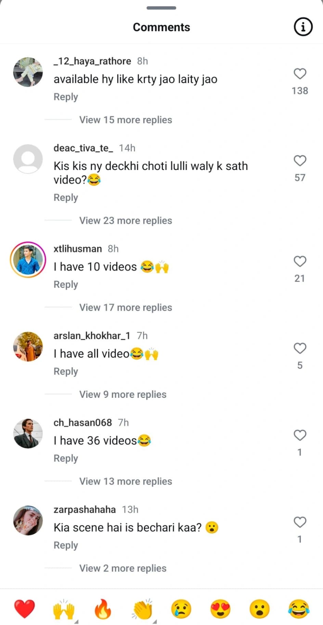Viewport: 323px width, 625px height.
Task: Expand 'View 9 more replies'
Action: tap(123, 394)
